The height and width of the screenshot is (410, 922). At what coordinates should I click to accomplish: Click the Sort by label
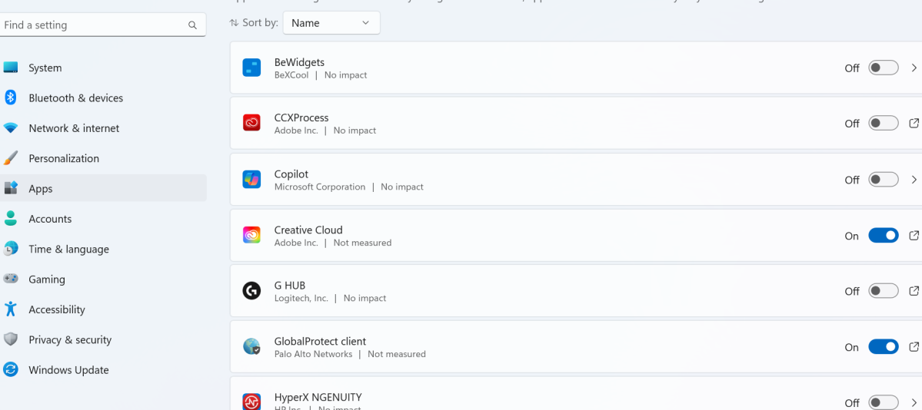tap(261, 23)
